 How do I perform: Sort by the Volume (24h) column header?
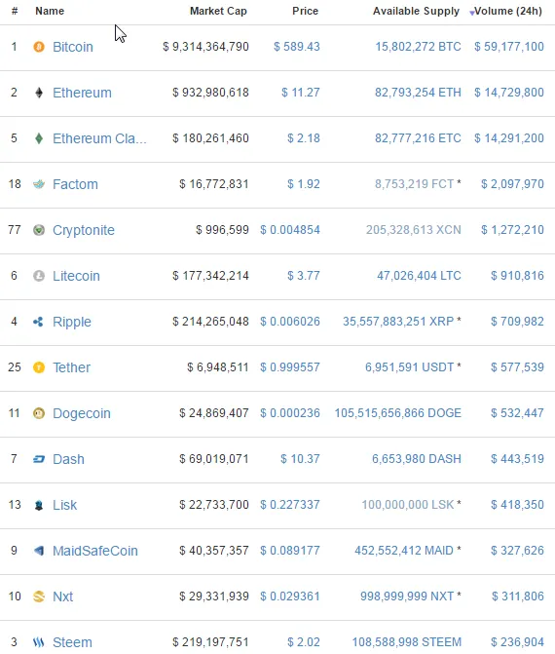pyautogui.click(x=508, y=11)
